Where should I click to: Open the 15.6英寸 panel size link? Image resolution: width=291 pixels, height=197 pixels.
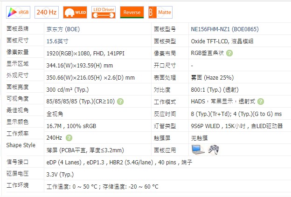pyautogui.click(x=57, y=41)
